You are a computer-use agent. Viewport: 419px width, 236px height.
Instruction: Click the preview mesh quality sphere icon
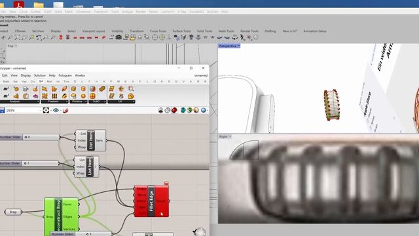(x=196, y=110)
